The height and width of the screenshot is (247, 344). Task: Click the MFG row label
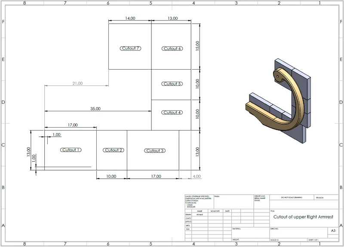point(188,225)
